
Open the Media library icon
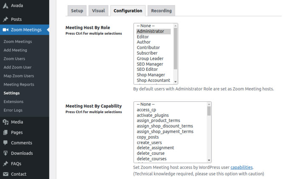[6, 122]
